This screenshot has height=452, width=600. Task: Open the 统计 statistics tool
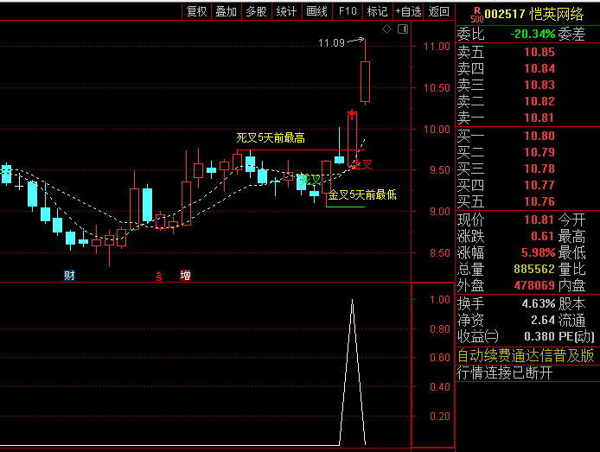point(287,11)
